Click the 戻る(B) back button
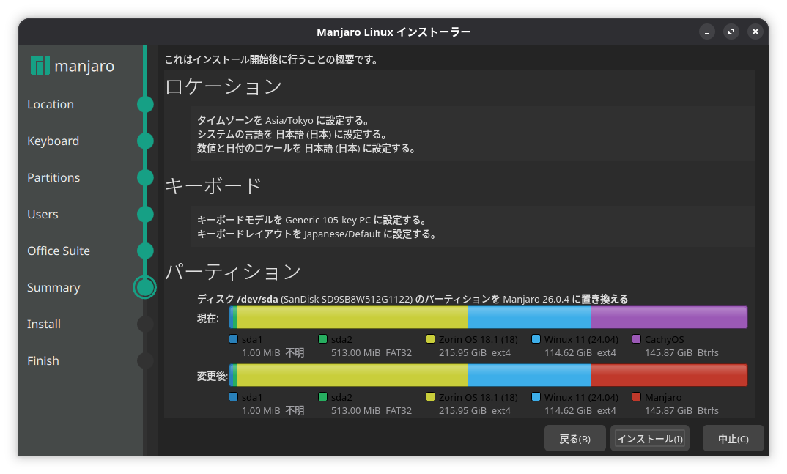This screenshot has height=474, width=787. point(574,439)
